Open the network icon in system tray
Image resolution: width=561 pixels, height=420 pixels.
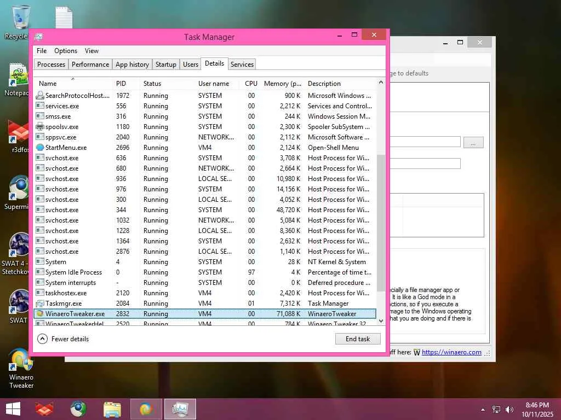[x=496, y=409]
